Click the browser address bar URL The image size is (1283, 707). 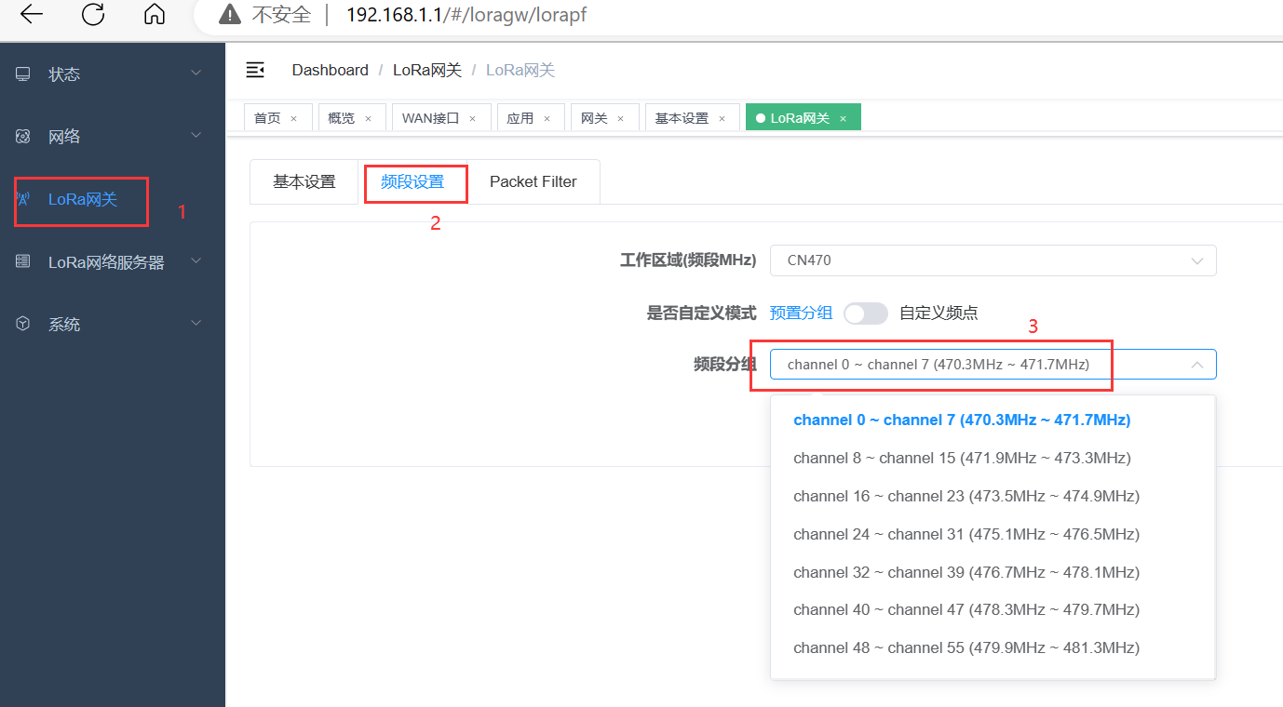pos(466,15)
